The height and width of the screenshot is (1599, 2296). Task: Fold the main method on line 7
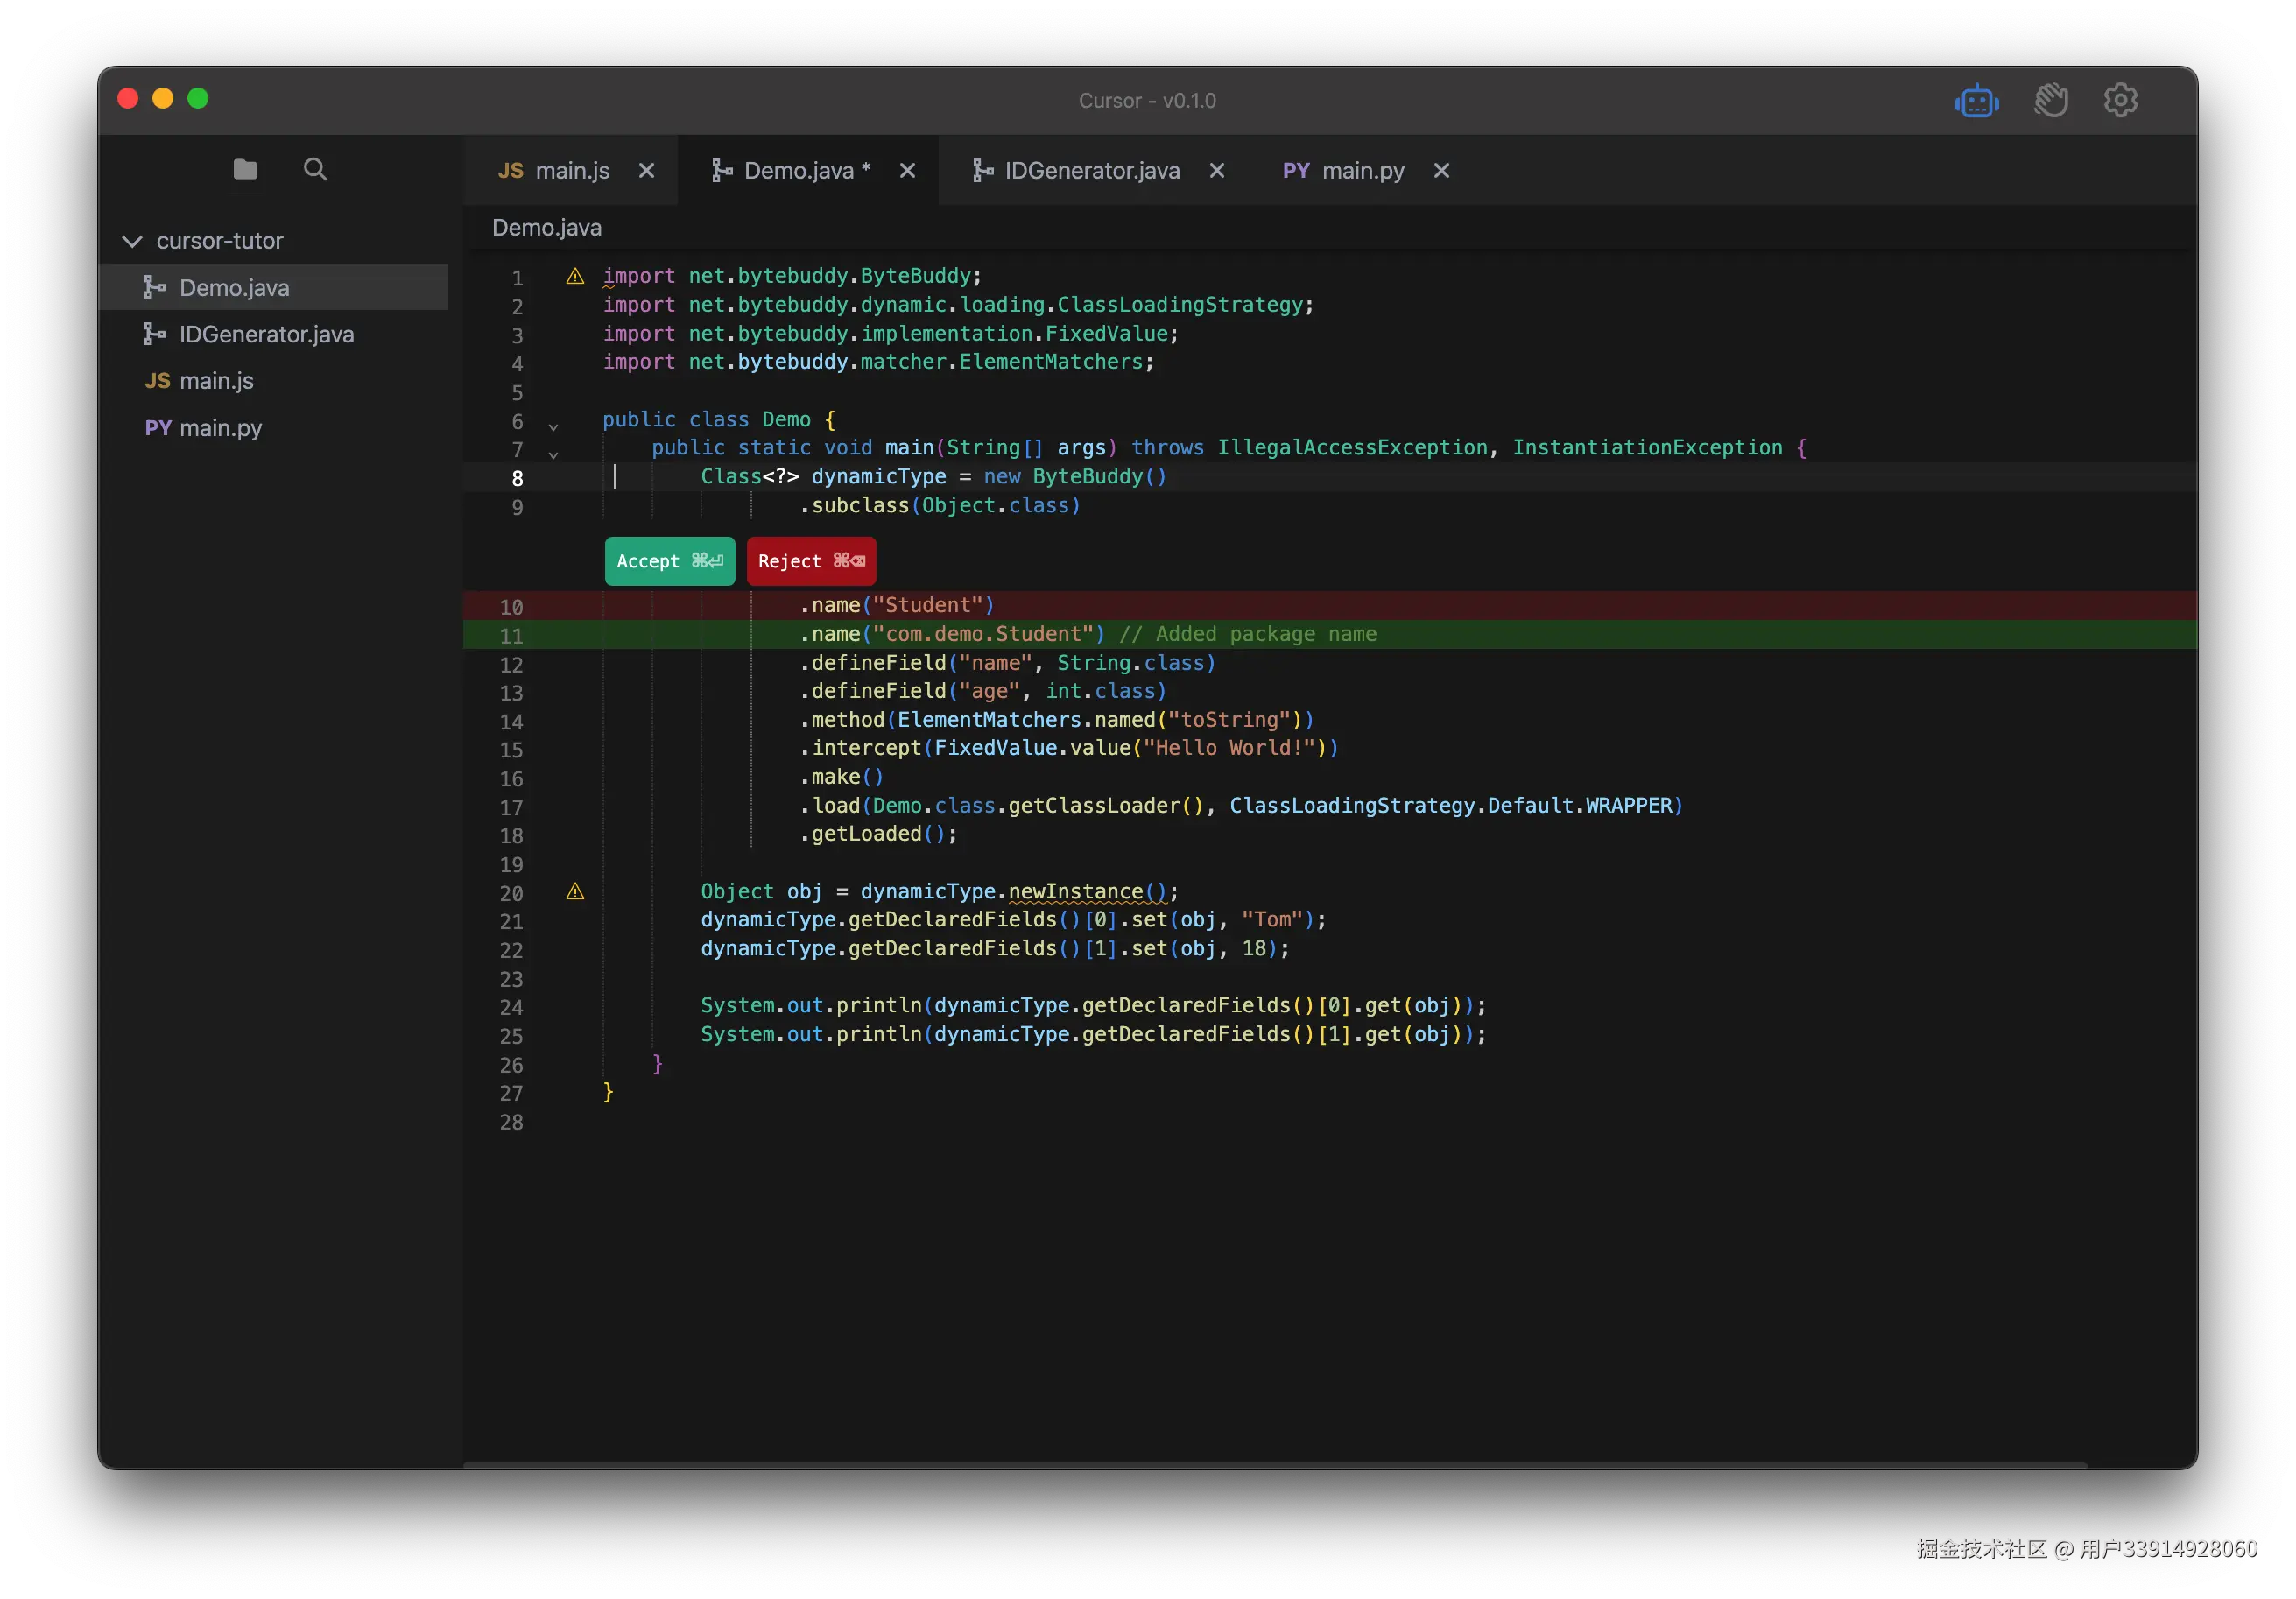pos(553,455)
